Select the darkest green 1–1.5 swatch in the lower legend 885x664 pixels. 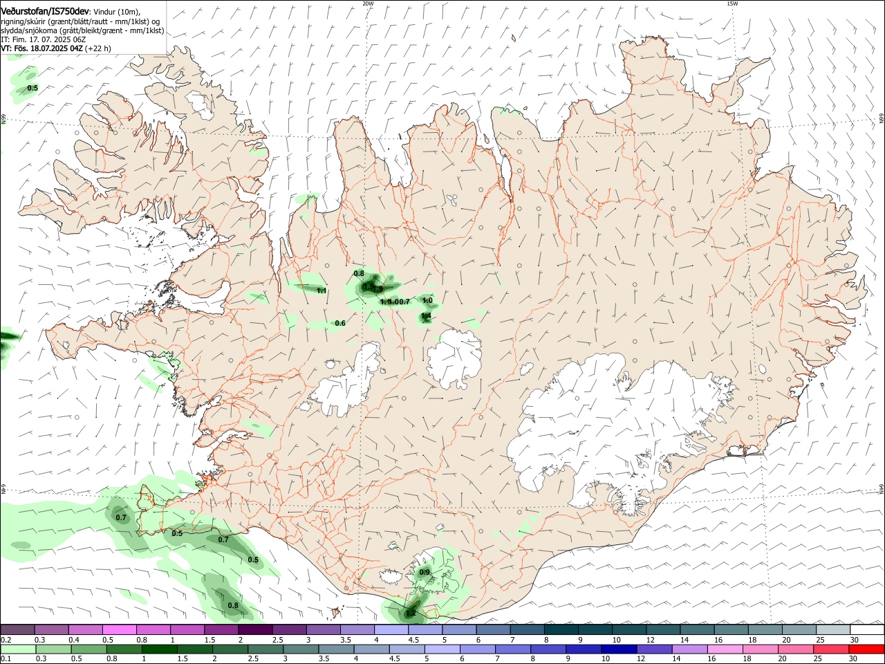(160, 649)
